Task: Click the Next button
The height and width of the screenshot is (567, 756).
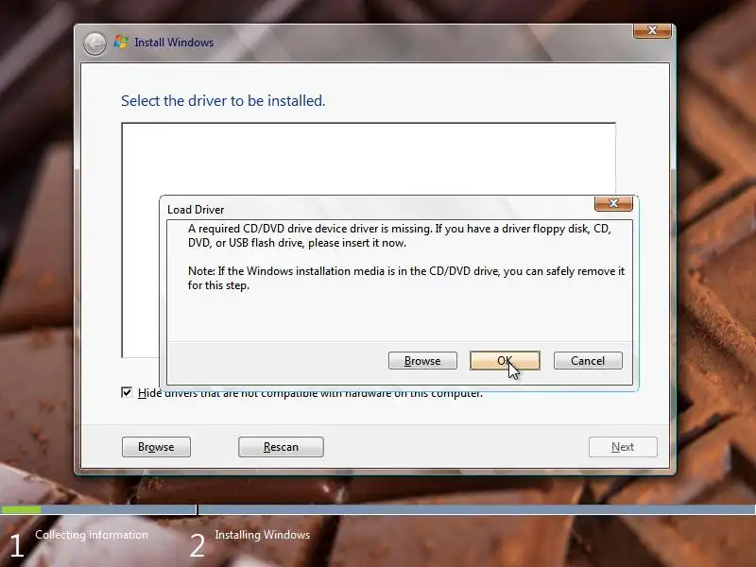Action: coord(623,447)
